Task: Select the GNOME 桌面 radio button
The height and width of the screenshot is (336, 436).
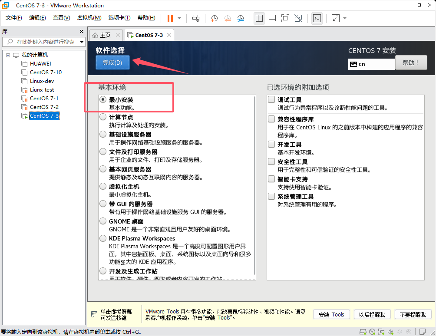Action: tap(103, 221)
